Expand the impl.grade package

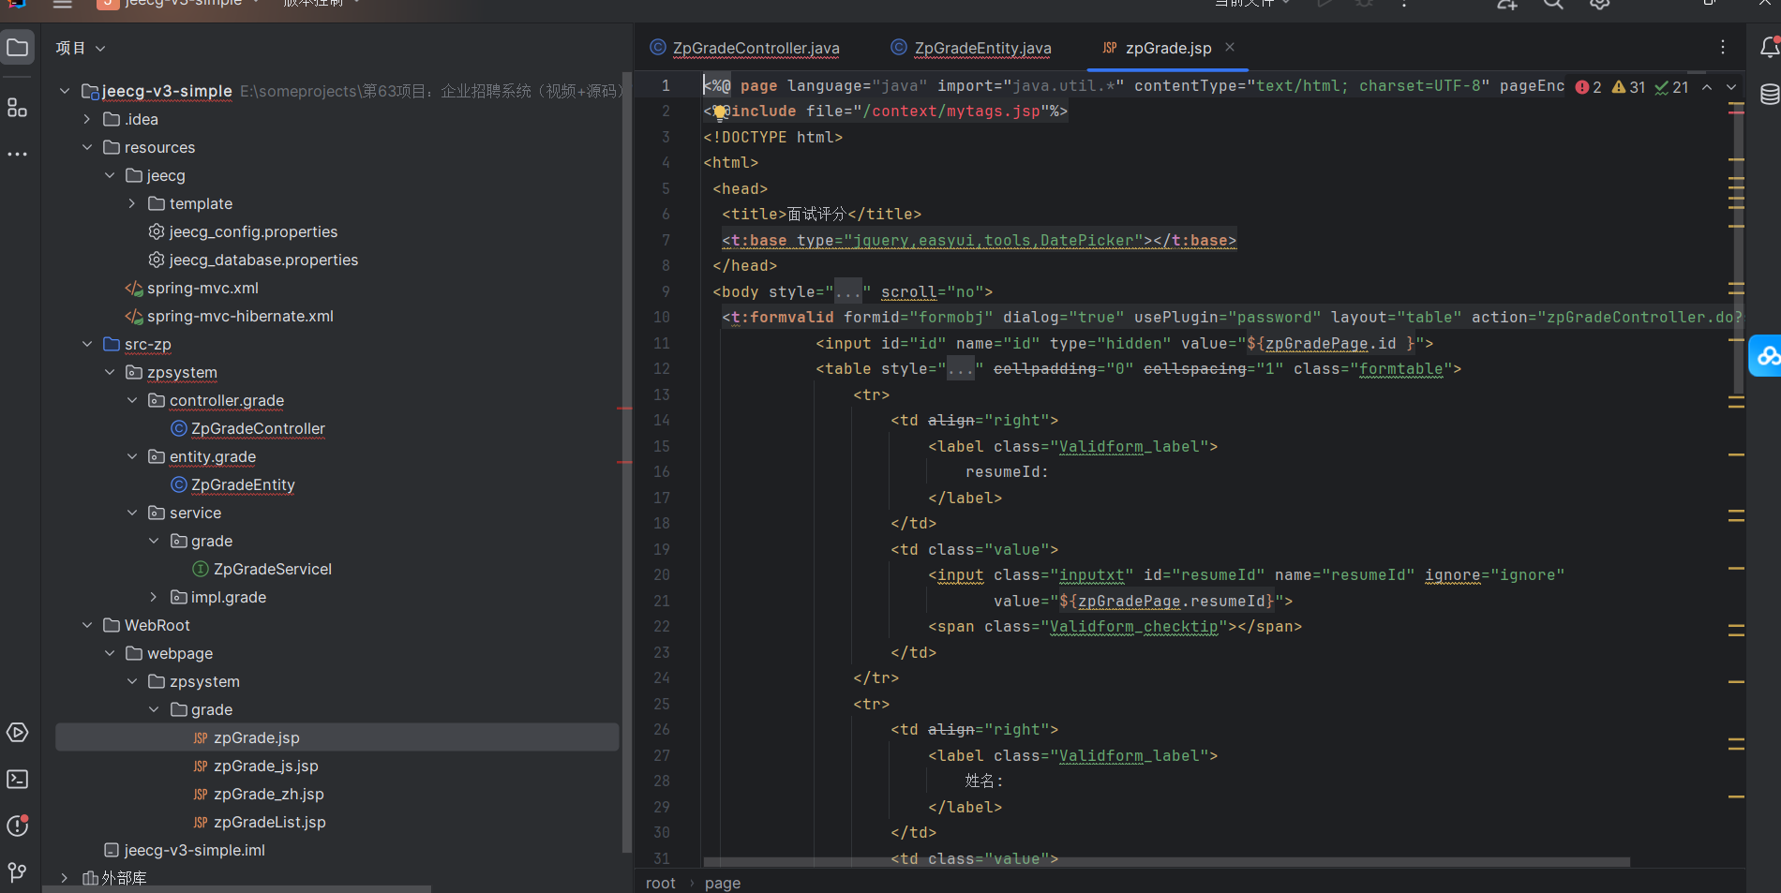tap(155, 597)
